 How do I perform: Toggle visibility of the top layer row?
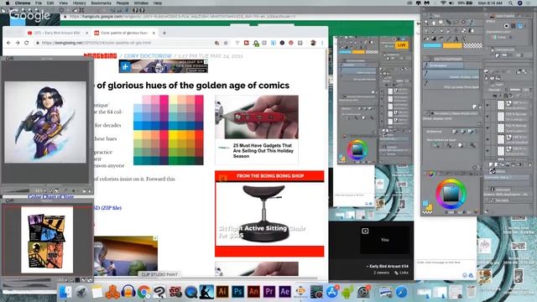[487, 105]
